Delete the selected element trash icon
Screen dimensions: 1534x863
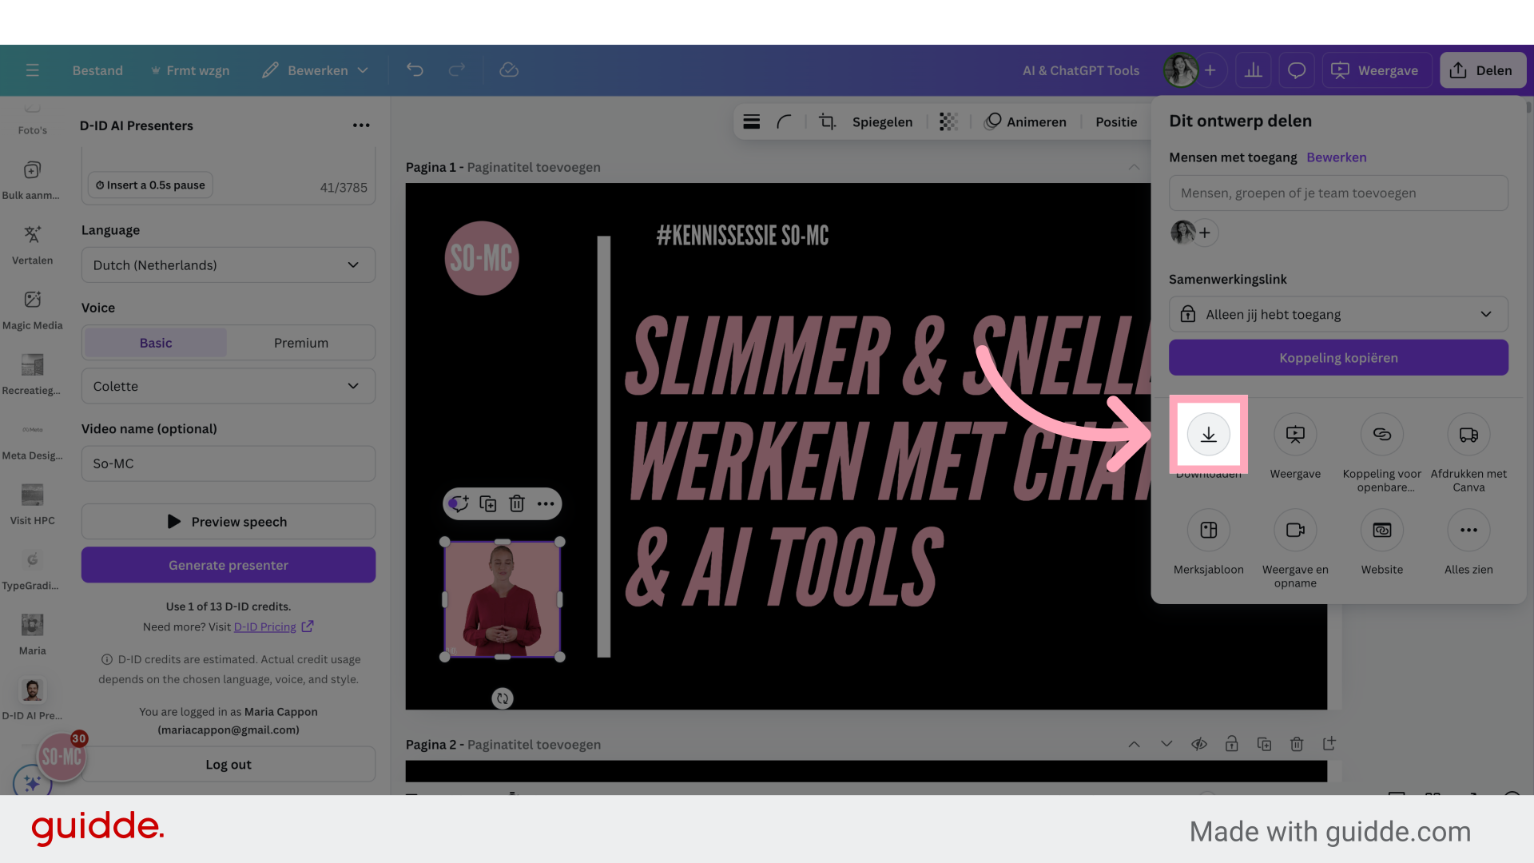click(x=517, y=503)
